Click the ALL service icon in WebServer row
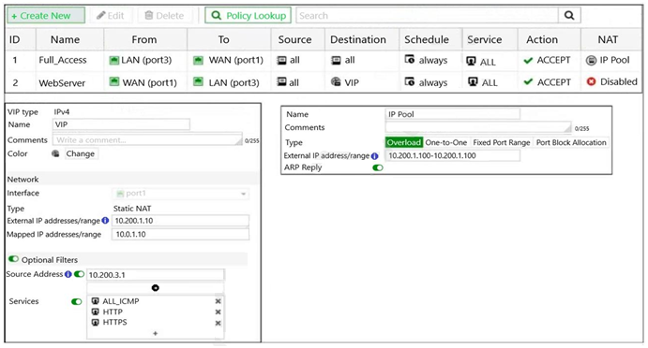This screenshot has width=648, height=348. [473, 81]
